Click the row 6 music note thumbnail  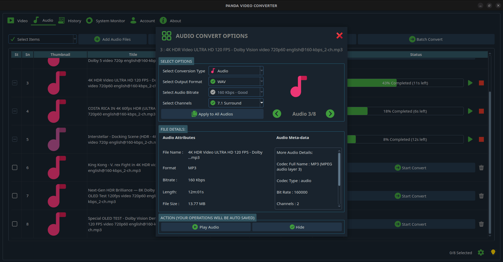(x=57, y=167)
